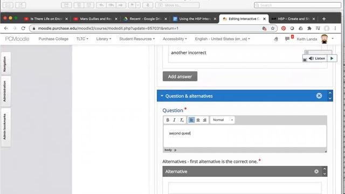Screen dimensions: 345x194
Task: Expand the TLTC menu
Action: point(82,39)
